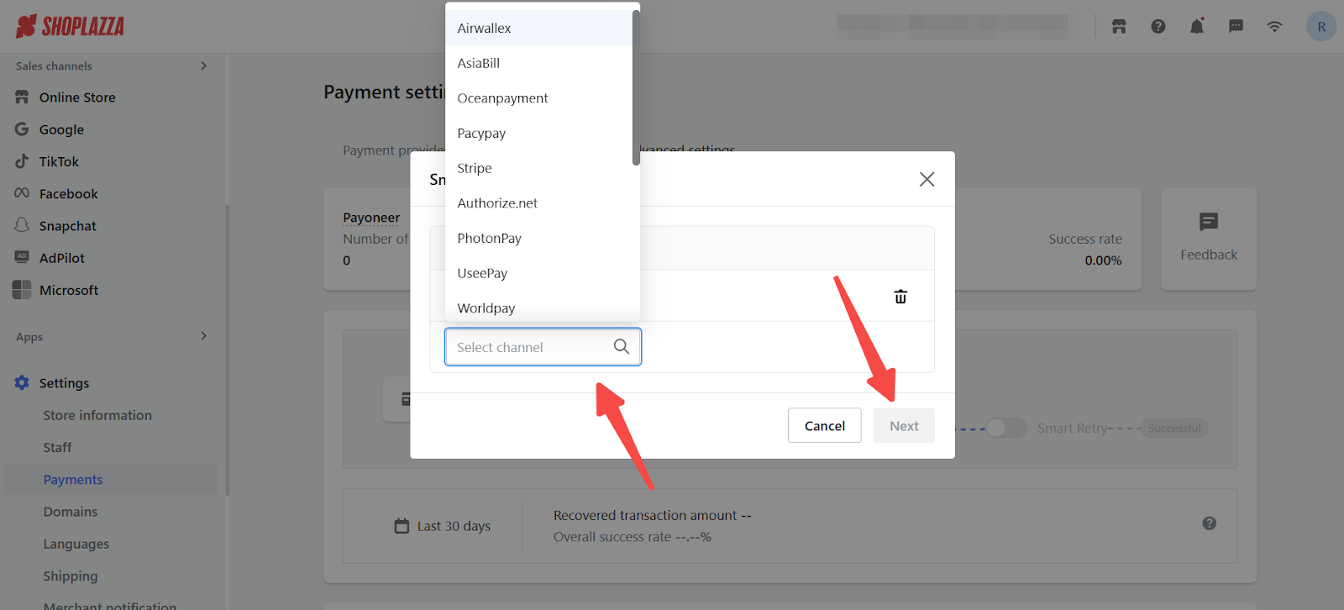
Task: Pick Stripe from the channel options
Action: click(x=538, y=168)
